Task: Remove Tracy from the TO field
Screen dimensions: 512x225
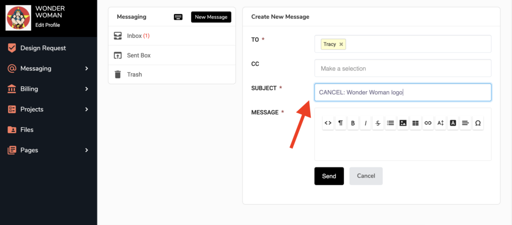Action: pos(341,44)
